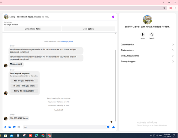178x138 pixels.
Task: Search in conversation using the magnifier icon
Action: pos(152,35)
